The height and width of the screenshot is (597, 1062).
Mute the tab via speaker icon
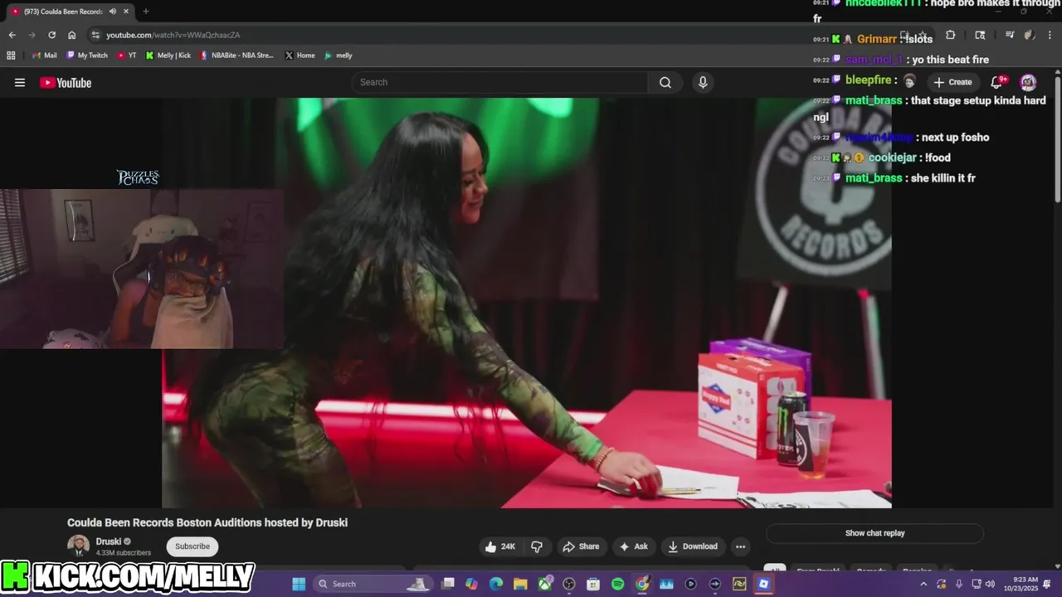pyautogui.click(x=112, y=12)
